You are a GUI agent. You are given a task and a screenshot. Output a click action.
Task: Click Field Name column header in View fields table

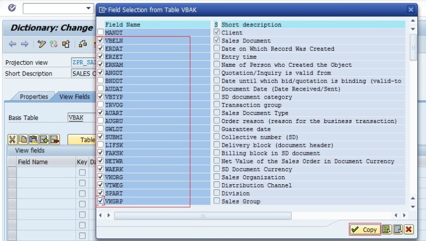[x=46, y=162]
